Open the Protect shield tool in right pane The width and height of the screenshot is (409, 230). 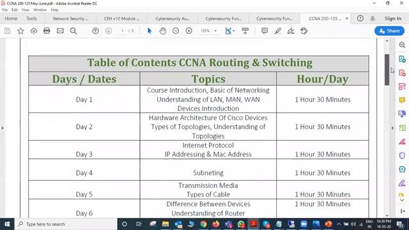coord(402,155)
